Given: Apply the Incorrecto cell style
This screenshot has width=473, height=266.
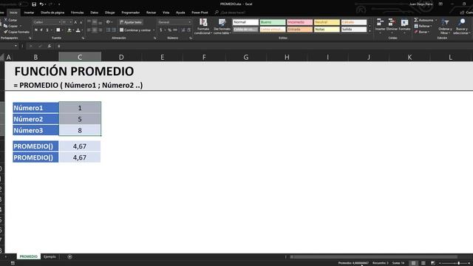Looking at the screenshot, I should point(299,22).
